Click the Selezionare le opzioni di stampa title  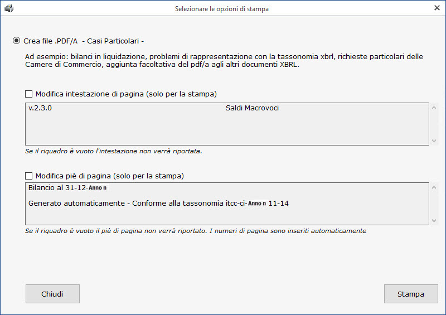coord(222,9)
